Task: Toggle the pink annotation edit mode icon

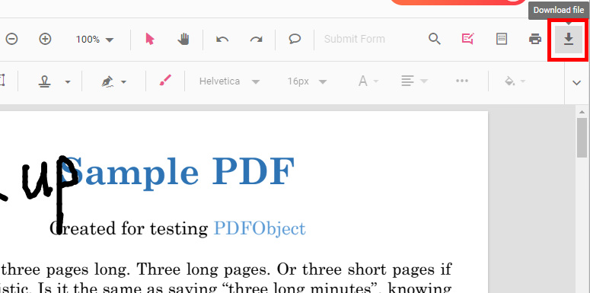Action: point(467,39)
